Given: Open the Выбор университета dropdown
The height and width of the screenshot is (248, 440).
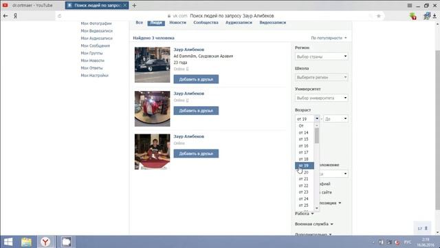Looking at the screenshot, I should point(321,98).
